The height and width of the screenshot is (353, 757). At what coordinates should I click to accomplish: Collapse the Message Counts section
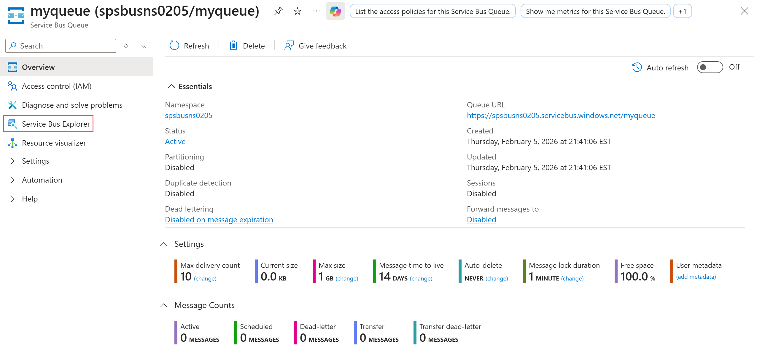(x=164, y=305)
